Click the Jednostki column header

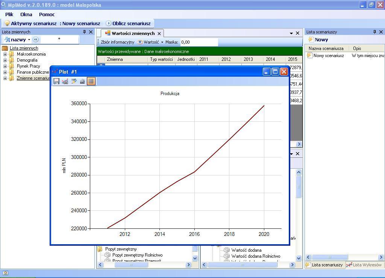(x=186, y=59)
